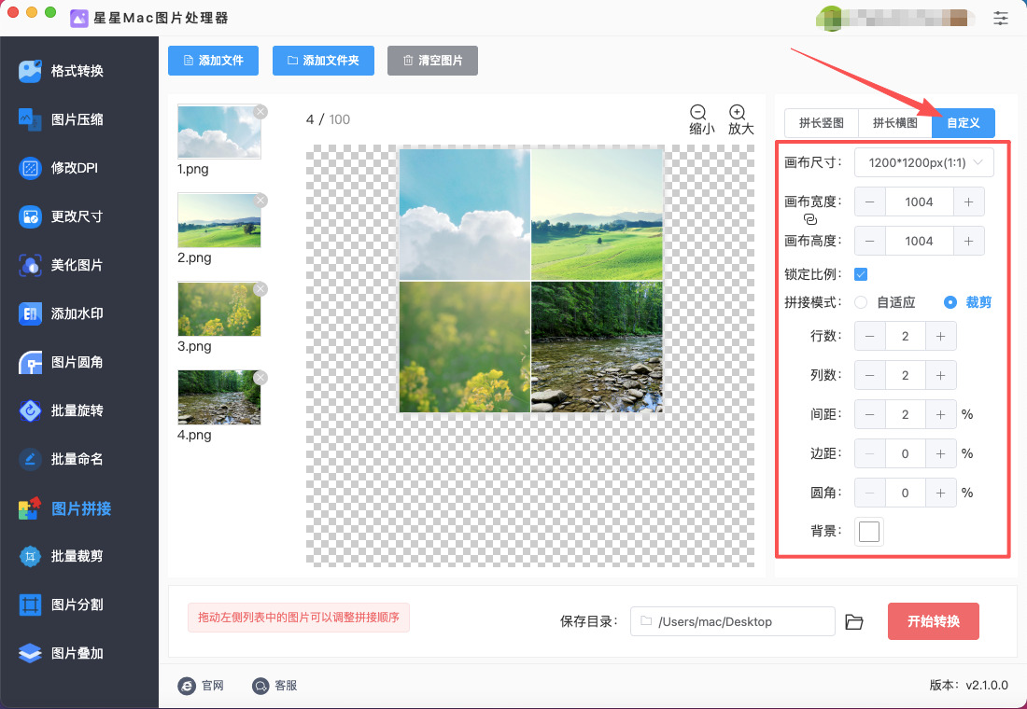The image size is (1027, 709).
Task: Select the 批量裁剪 sidebar icon
Action: pyautogui.click(x=30, y=556)
